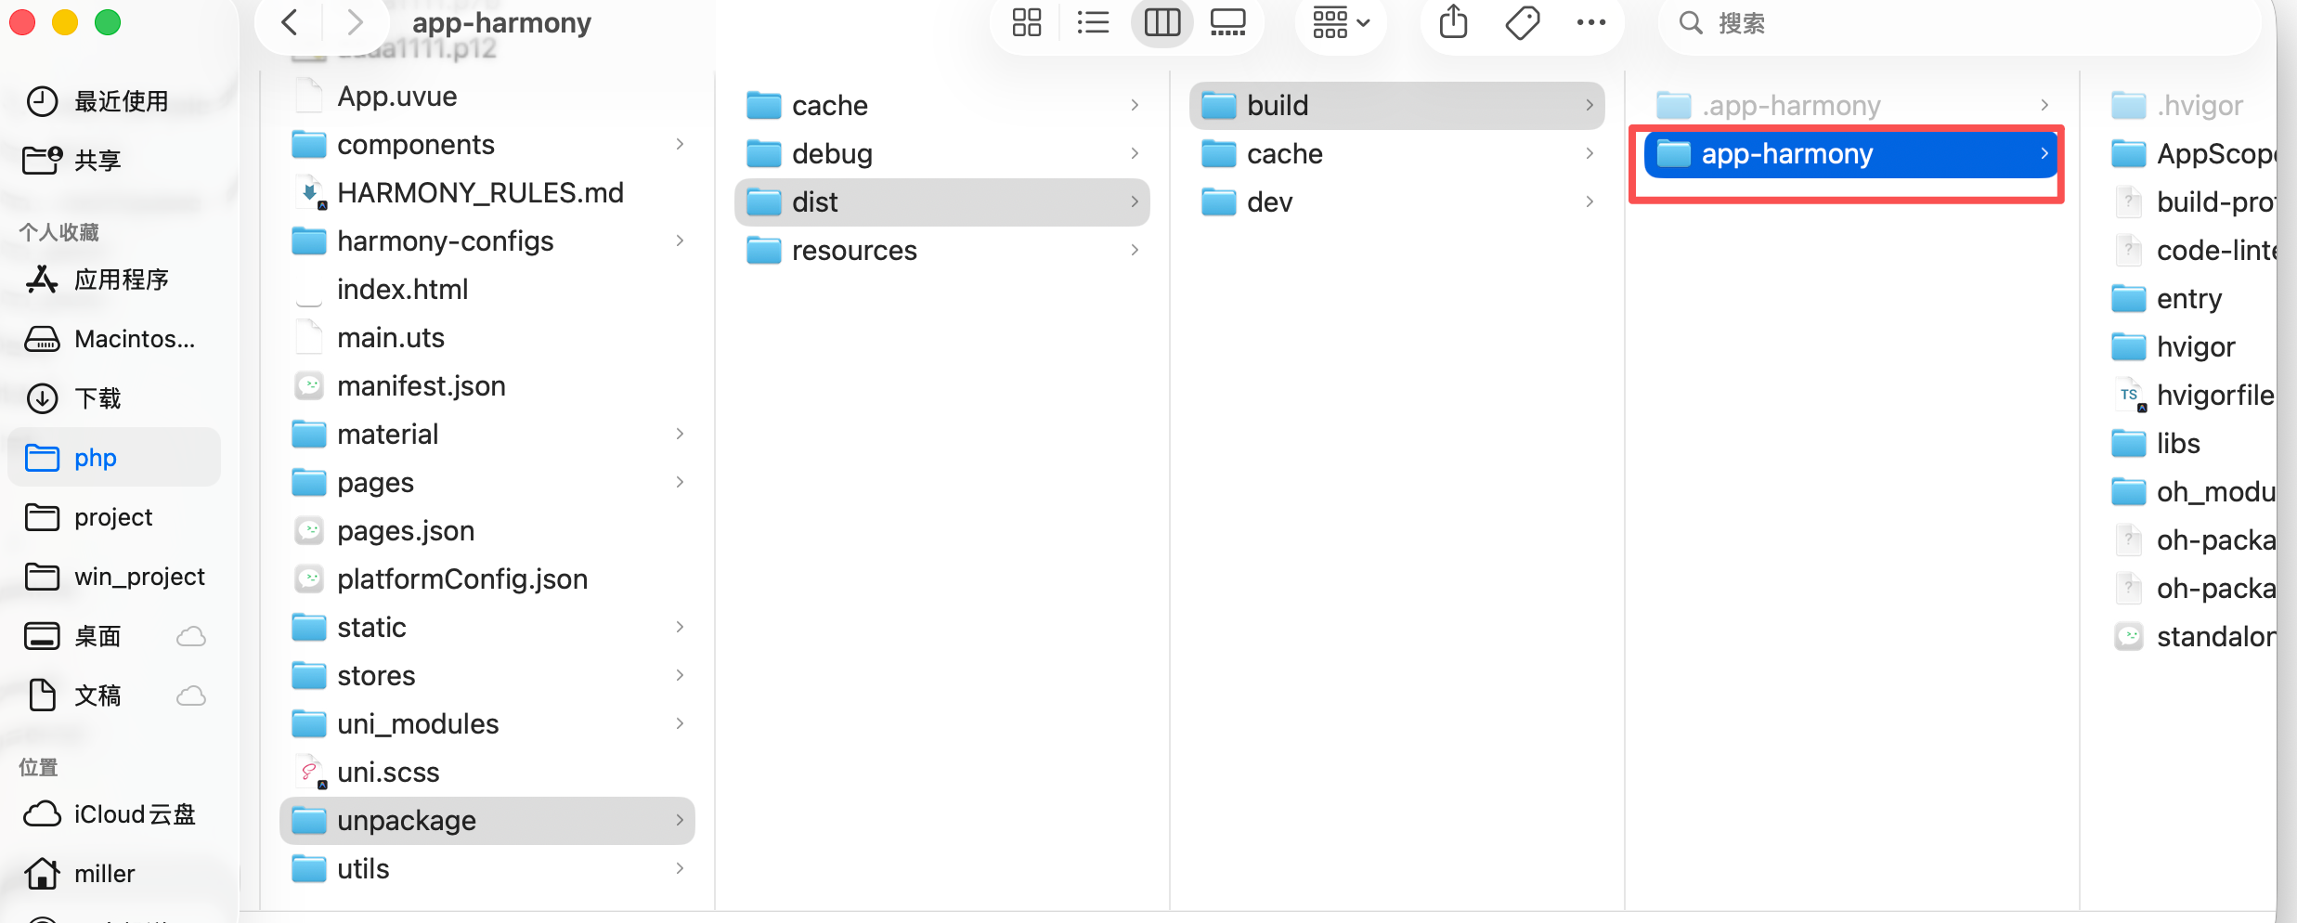This screenshot has height=923, width=2297.
Task: Select the dev folder
Action: (x=1396, y=202)
